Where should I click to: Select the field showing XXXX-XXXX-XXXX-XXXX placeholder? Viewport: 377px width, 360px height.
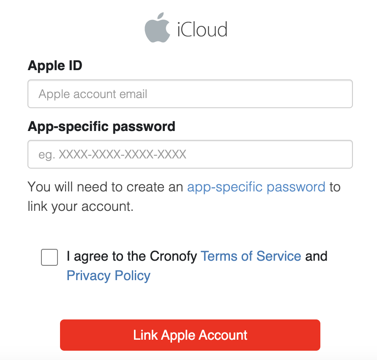point(190,154)
